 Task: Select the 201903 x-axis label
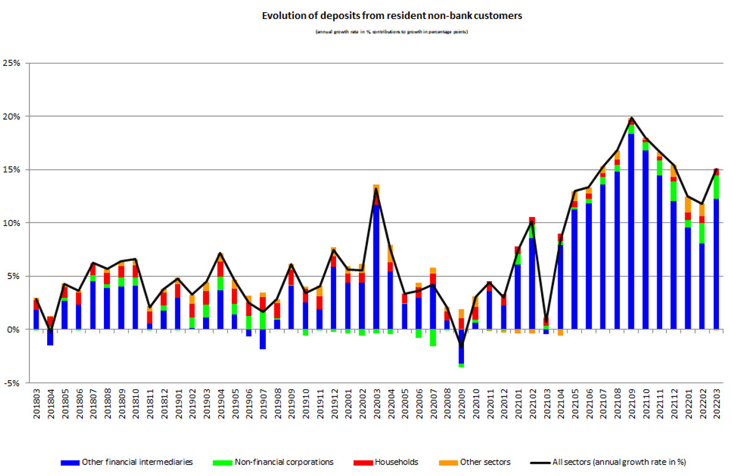point(208,404)
